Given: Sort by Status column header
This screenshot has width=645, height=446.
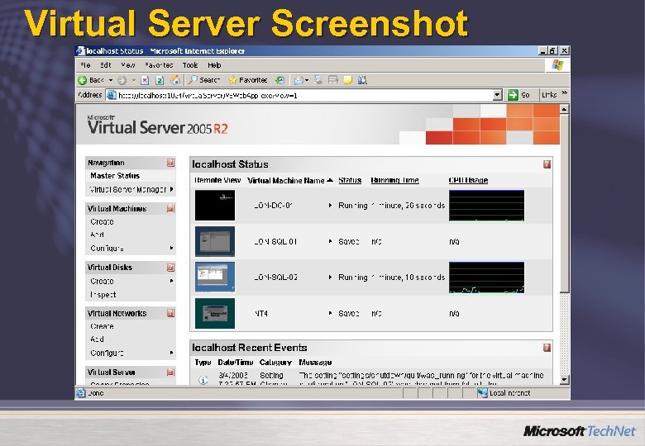Looking at the screenshot, I should [x=350, y=180].
